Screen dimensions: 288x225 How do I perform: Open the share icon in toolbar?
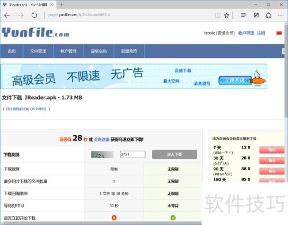[x=268, y=15]
